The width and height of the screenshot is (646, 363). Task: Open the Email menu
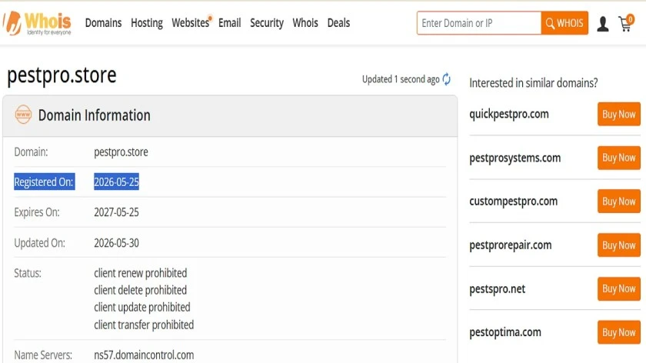pos(229,22)
